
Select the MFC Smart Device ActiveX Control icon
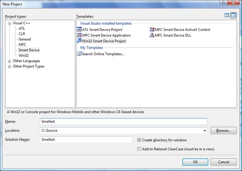point(152,29)
